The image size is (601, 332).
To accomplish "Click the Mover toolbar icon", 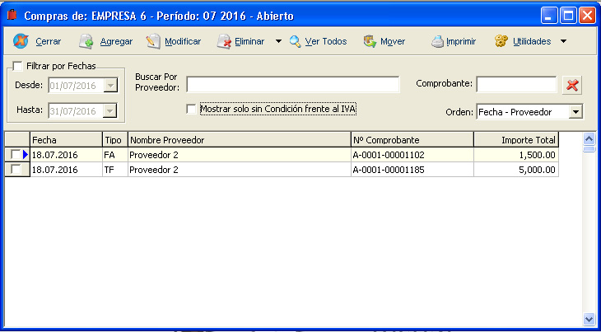I will [x=370, y=41].
